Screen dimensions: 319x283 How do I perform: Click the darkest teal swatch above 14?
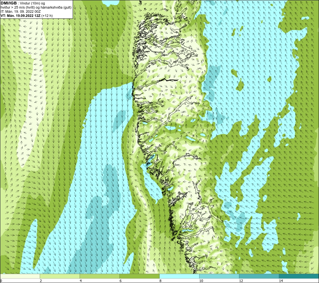pos(299,276)
